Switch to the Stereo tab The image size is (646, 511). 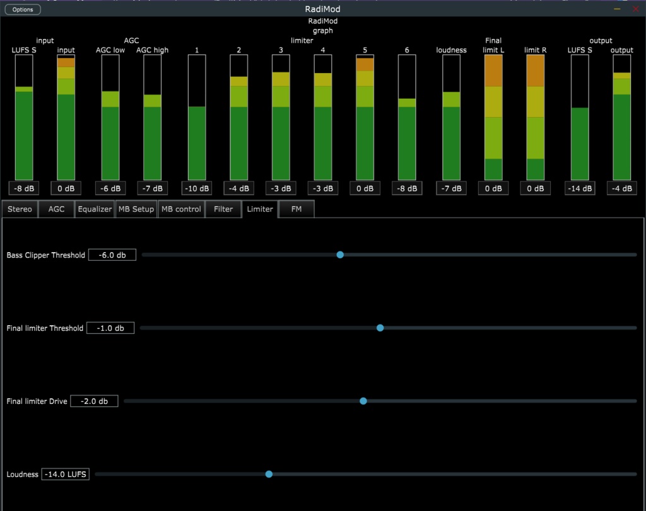20,209
